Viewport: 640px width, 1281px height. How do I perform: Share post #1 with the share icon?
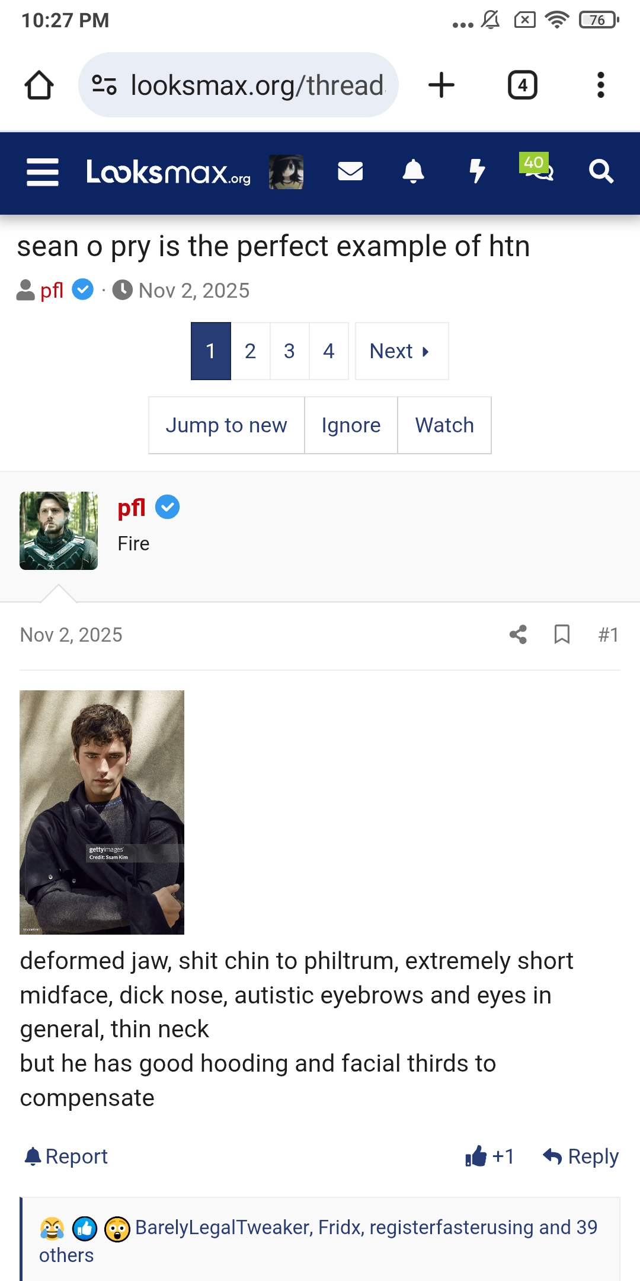[518, 635]
